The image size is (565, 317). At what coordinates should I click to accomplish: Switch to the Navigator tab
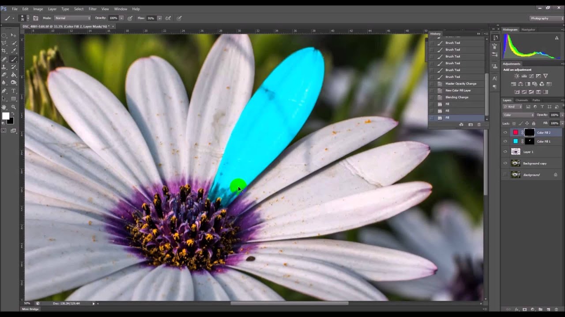coord(528,29)
